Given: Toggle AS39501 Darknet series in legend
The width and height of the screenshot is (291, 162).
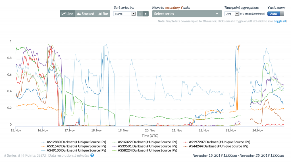Looking at the screenshot, I should click(145, 146).
